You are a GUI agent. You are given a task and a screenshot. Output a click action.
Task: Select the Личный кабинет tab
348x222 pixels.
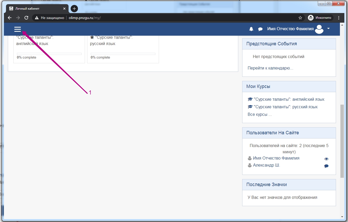coord(37,9)
